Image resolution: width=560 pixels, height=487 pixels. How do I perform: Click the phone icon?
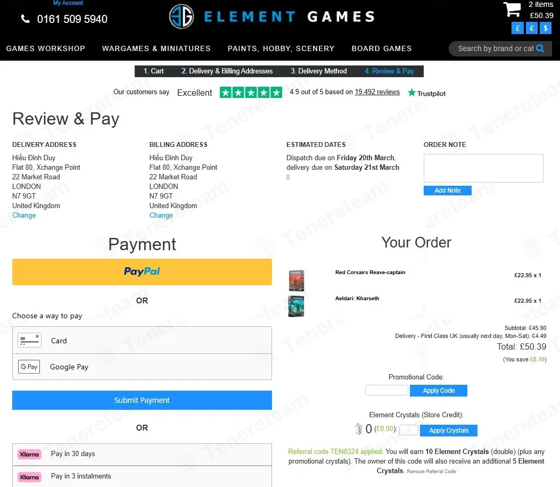tap(26, 19)
